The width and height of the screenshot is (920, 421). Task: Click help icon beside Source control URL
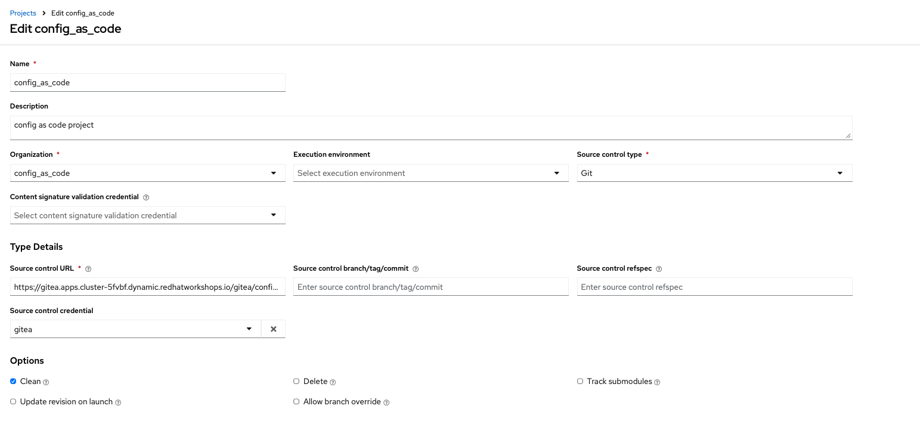88,269
